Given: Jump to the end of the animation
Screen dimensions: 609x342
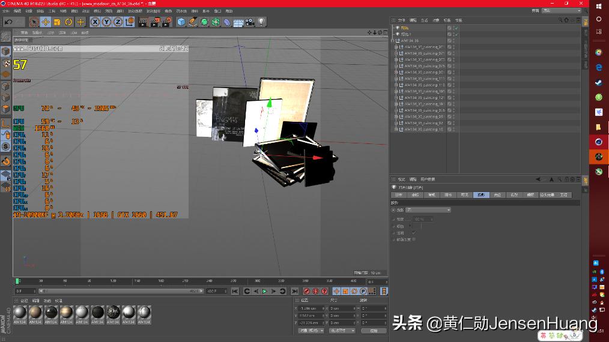Looking at the screenshot, I should (x=294, y=292).
